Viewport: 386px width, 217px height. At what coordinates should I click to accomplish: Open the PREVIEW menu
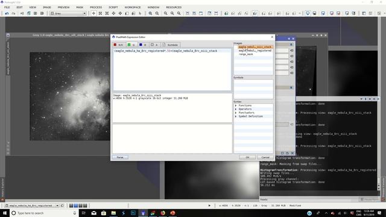pos(63,7)
